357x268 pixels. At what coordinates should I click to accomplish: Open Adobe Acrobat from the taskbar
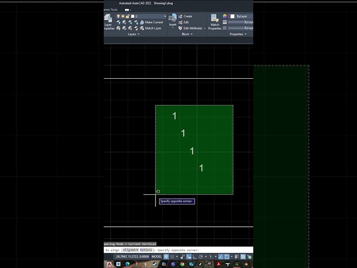219,264
